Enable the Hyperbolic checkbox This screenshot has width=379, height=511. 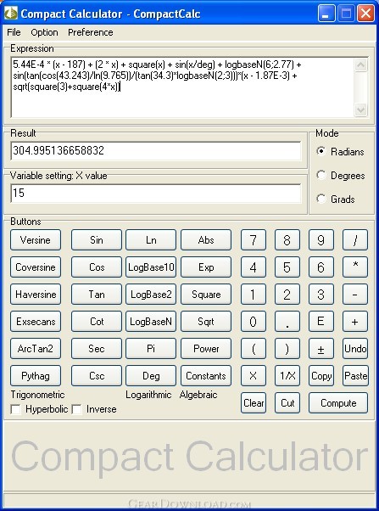pyautogui.click(x=15, y=409)
